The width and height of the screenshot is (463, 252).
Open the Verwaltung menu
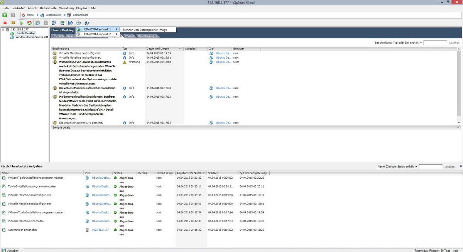[x=66, y=8]
